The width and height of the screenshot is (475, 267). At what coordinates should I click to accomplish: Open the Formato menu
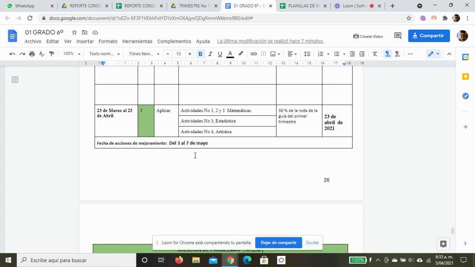pos(108,42)
